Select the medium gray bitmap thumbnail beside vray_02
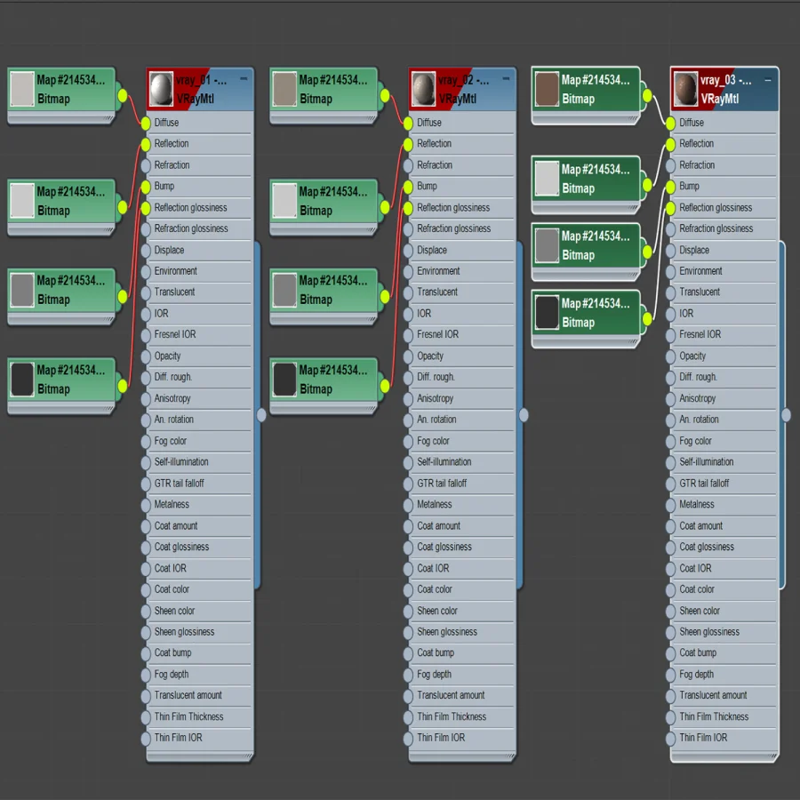This screenshot has height=800, width=800. (x=284, y=290)
